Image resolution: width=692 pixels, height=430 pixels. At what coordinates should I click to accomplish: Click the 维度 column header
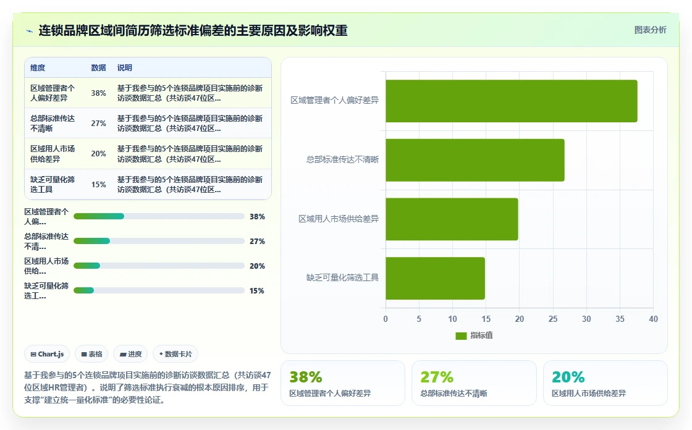tap(38, 67)
